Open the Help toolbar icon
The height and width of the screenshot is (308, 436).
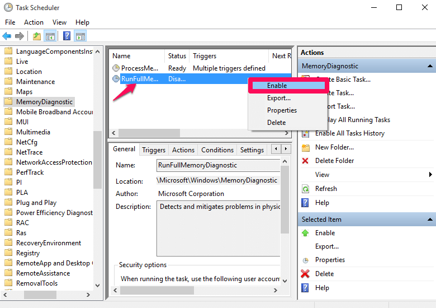pos(67,36)
